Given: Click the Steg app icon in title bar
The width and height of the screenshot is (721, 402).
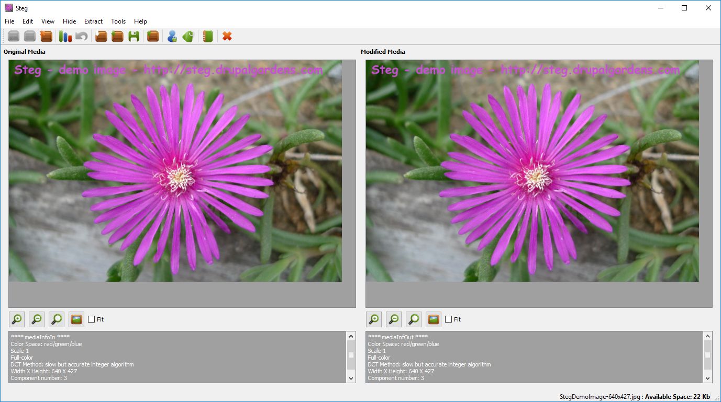Looking at the screenshot, I should [x=8, y=8].
